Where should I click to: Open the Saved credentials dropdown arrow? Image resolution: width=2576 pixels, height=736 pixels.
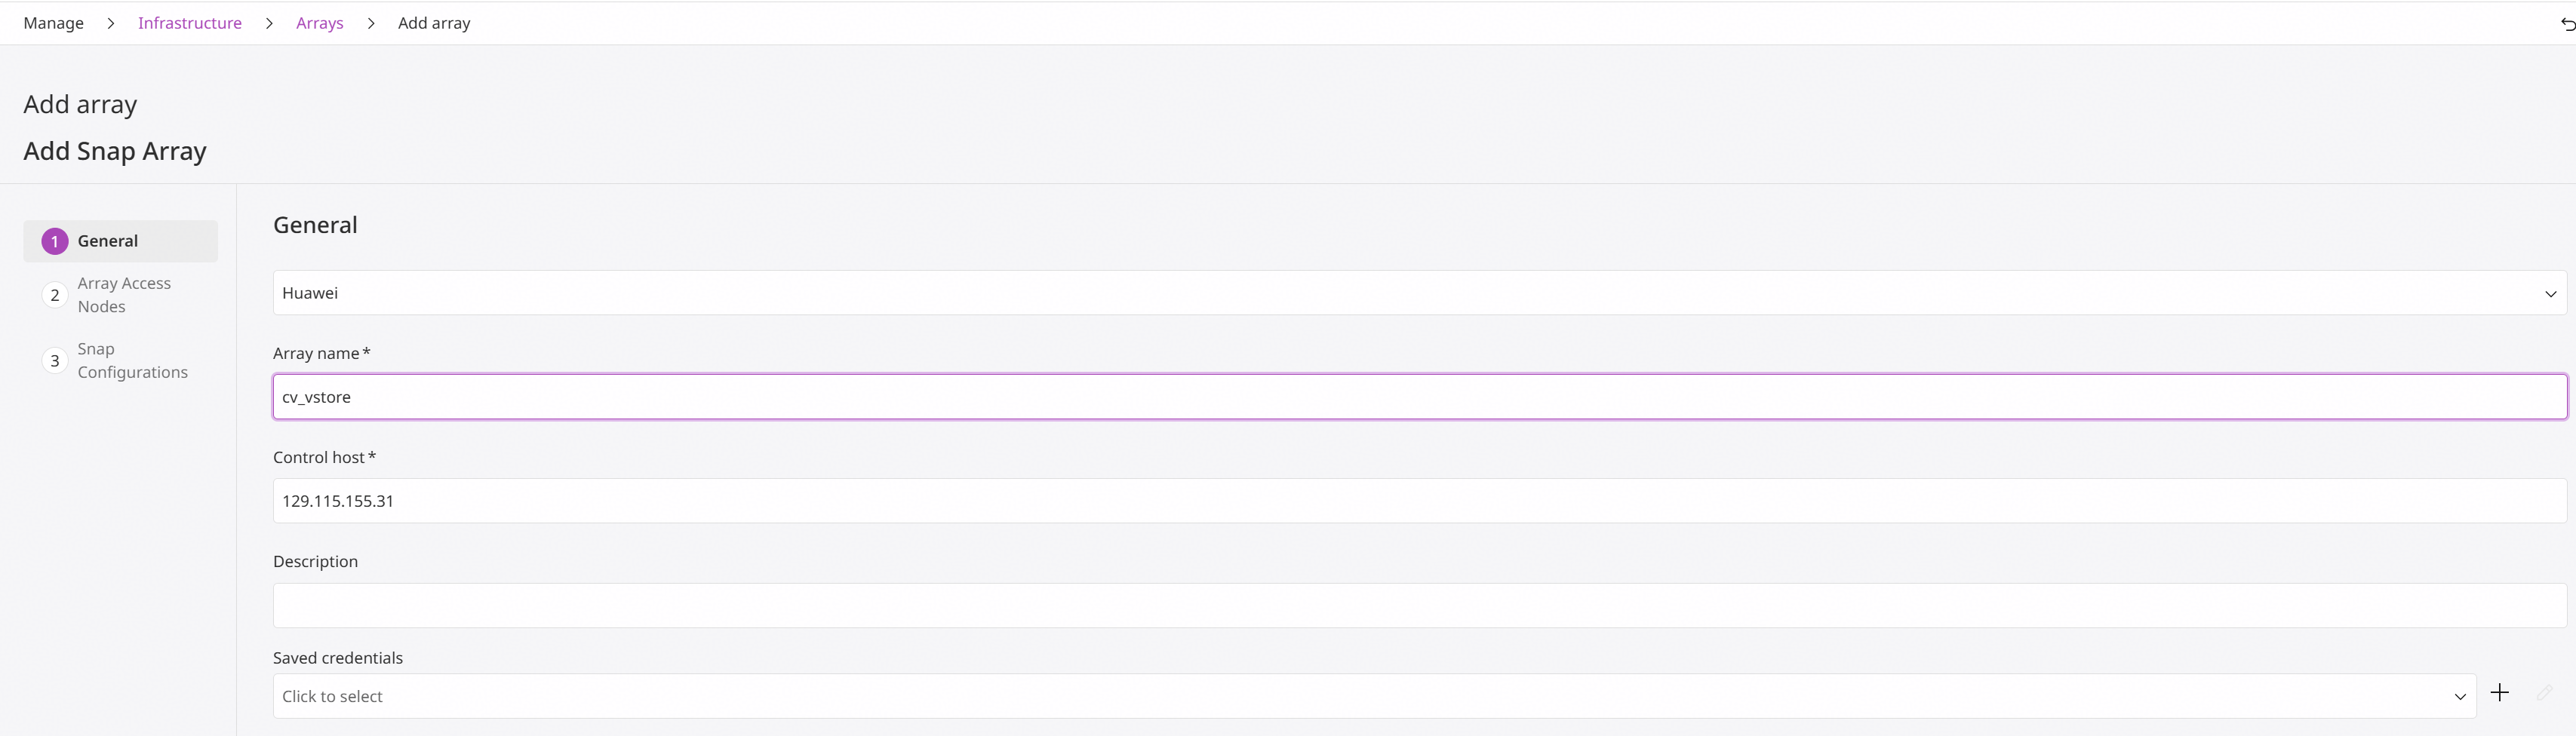[2460, 697]
